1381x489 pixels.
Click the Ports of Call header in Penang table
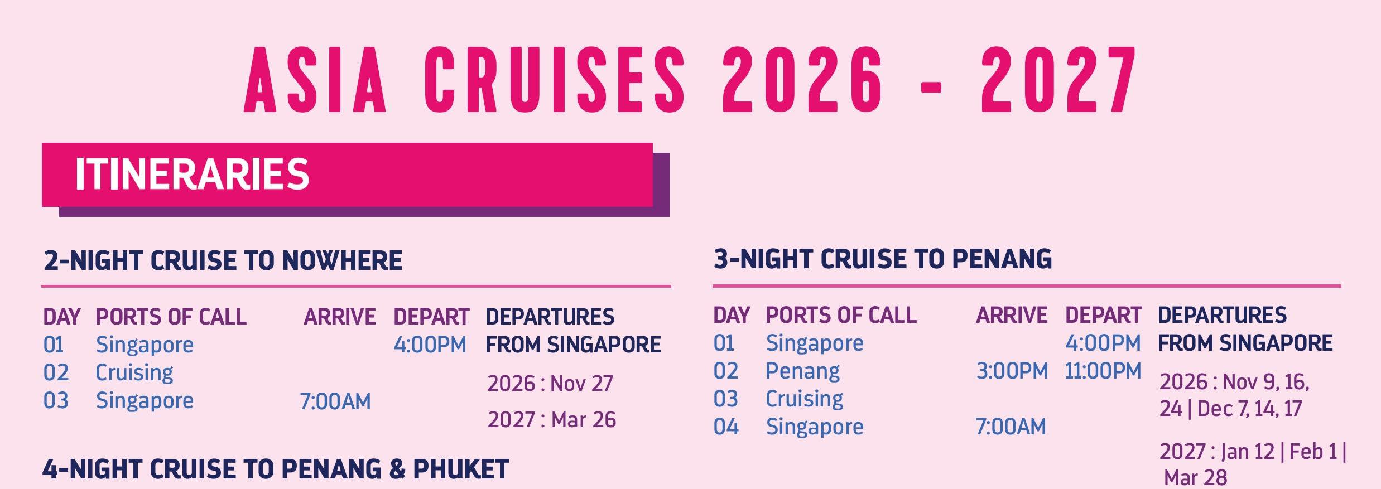[x=840, y=316]
